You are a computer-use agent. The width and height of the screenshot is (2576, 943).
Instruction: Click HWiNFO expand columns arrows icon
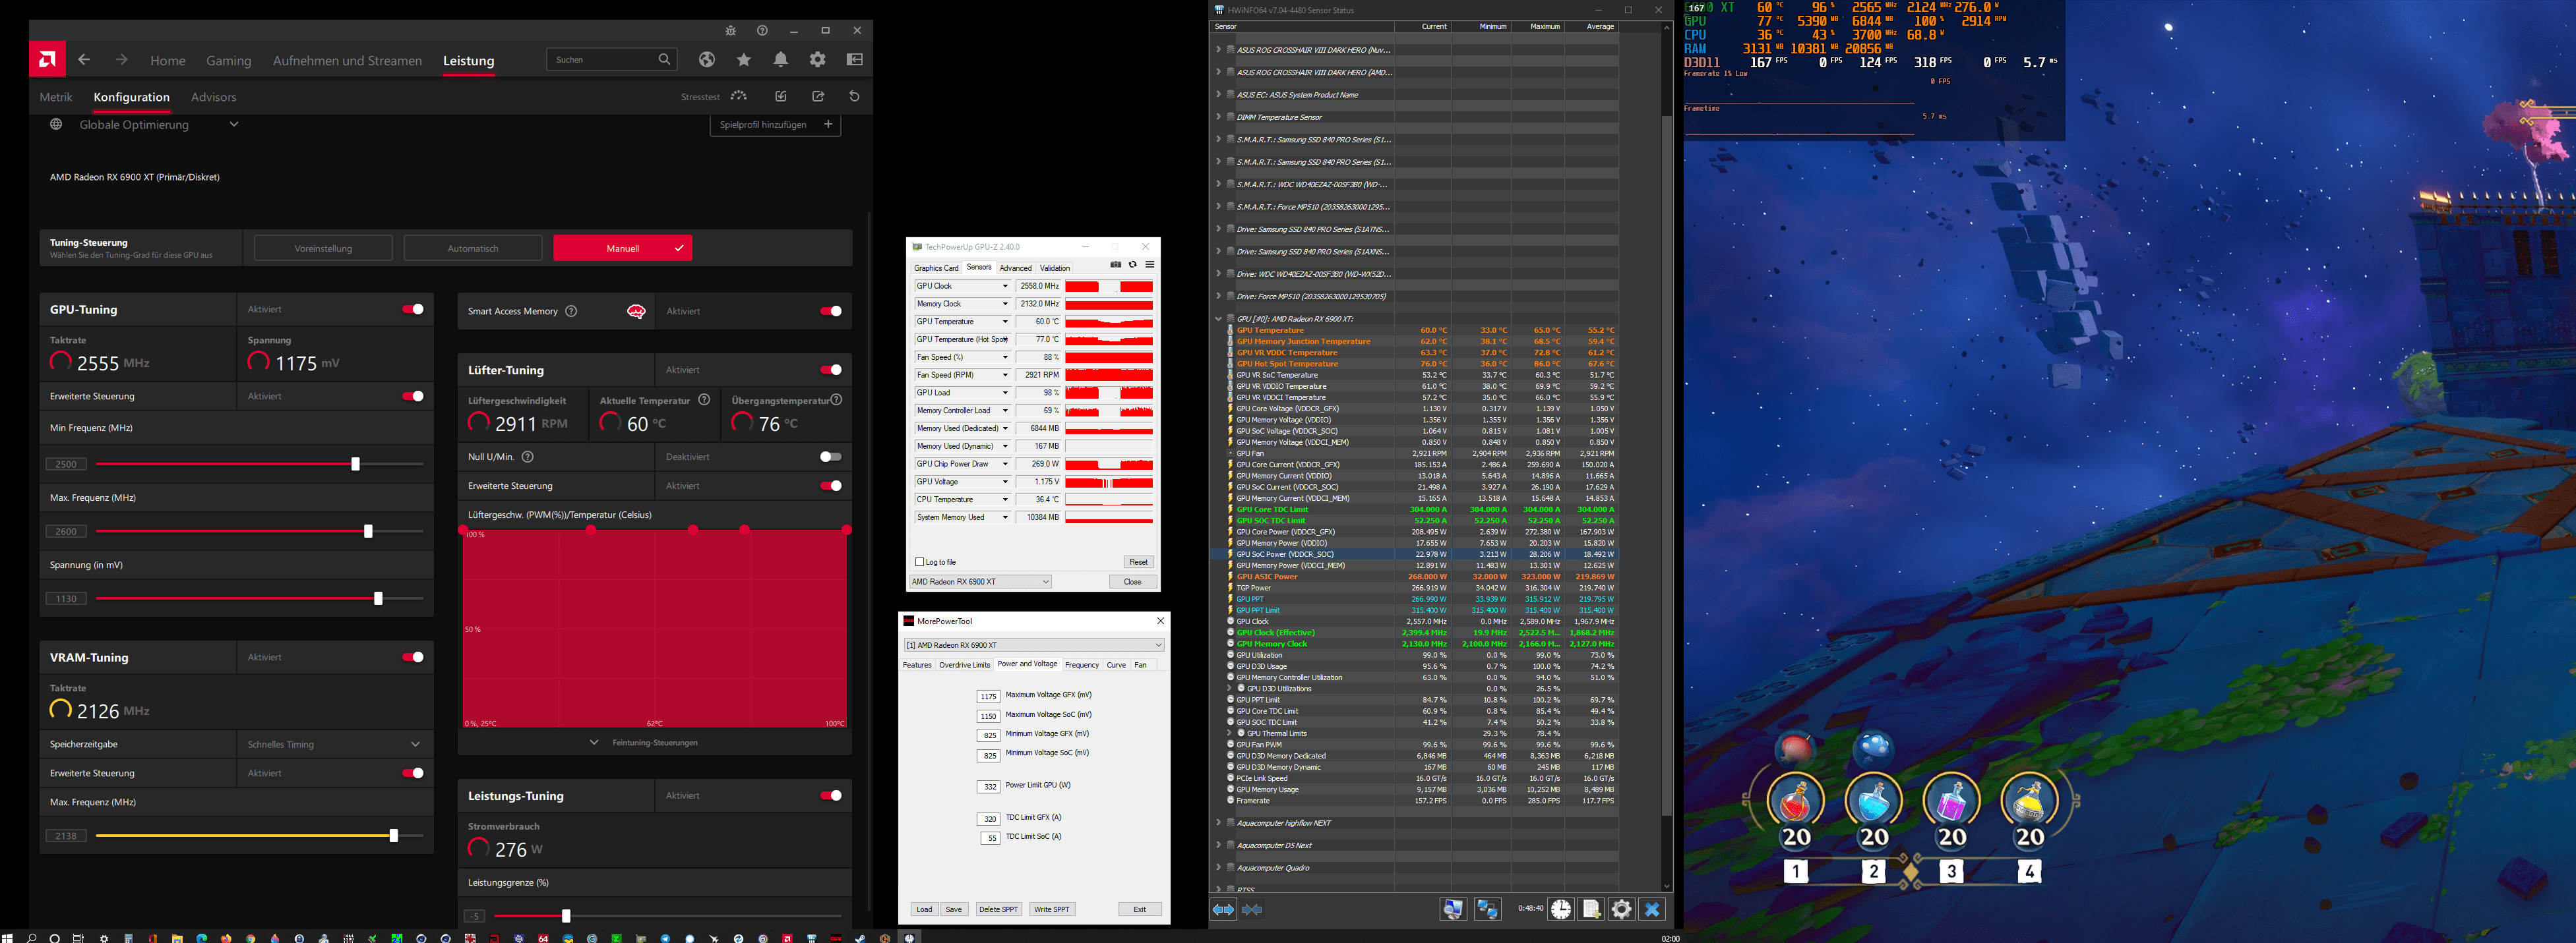click(x=1224, y=909)
